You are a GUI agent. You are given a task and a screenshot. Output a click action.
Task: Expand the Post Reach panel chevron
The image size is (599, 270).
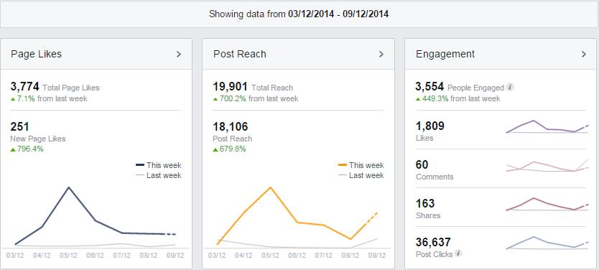pyautogui.click(x=381, y=55)
